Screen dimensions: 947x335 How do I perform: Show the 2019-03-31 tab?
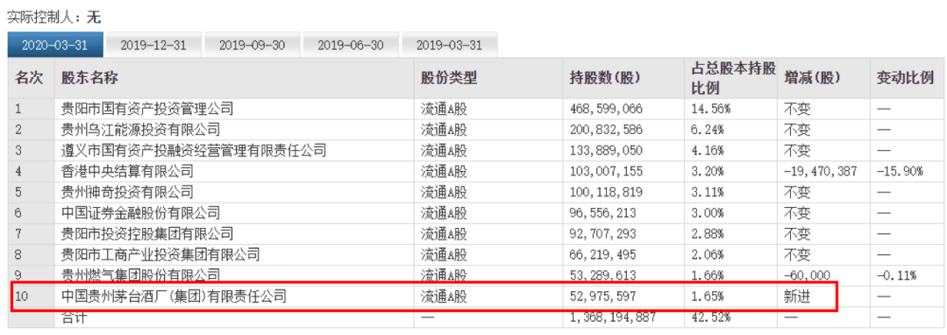pos(449,46)
